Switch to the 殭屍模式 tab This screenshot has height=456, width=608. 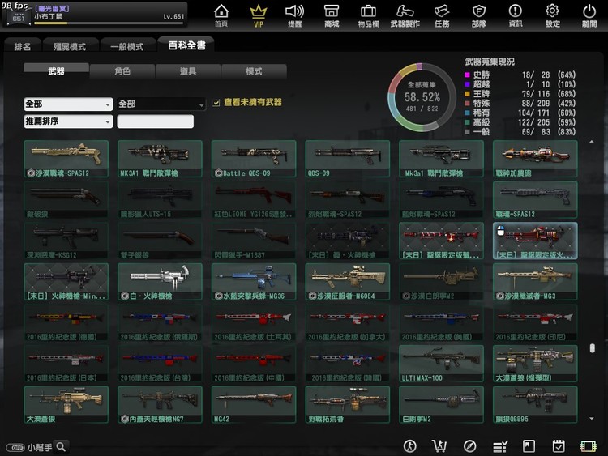(70, 46)
